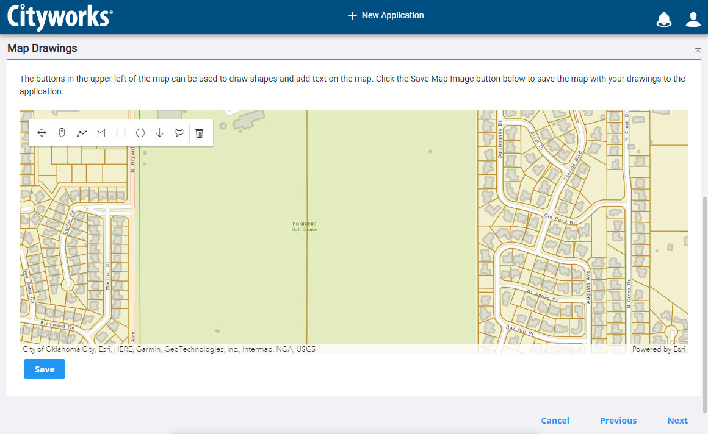Click the Kickingbird Golf Course label on map
The image size is (708, 434).
click(305, 226)
